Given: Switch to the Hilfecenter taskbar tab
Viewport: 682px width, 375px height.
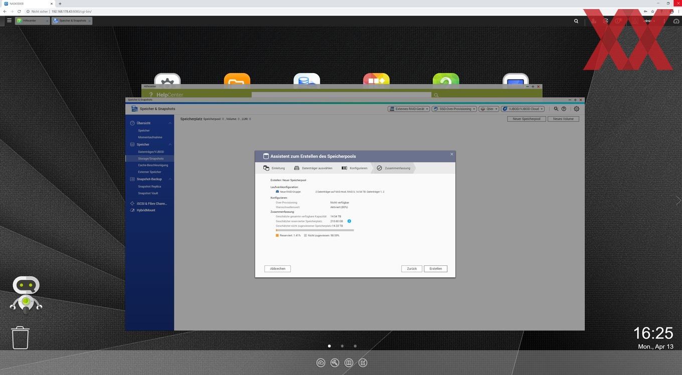Looking at the screenshot, I should click(32, 21).
